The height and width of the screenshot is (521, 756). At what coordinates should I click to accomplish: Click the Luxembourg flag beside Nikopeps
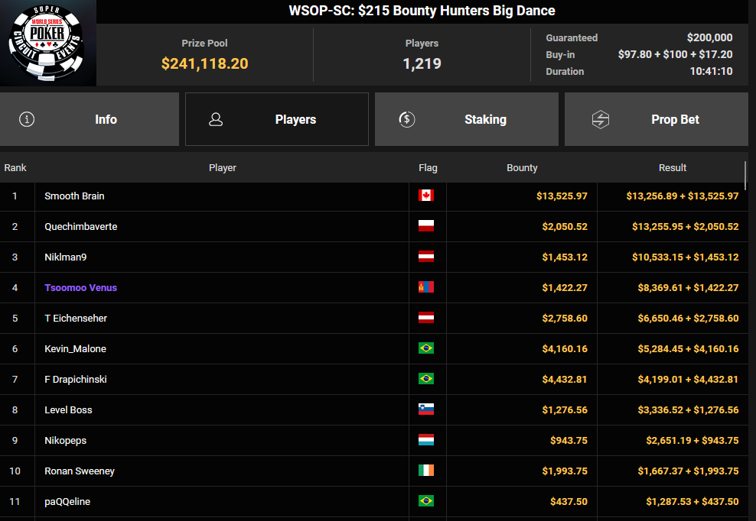click(x=426, y=440)
